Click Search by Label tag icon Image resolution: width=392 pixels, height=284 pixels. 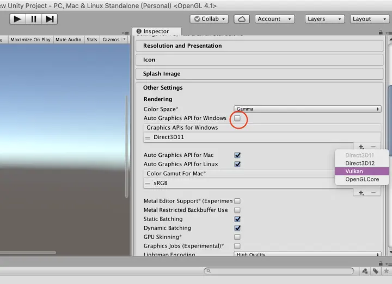[376, 271]
